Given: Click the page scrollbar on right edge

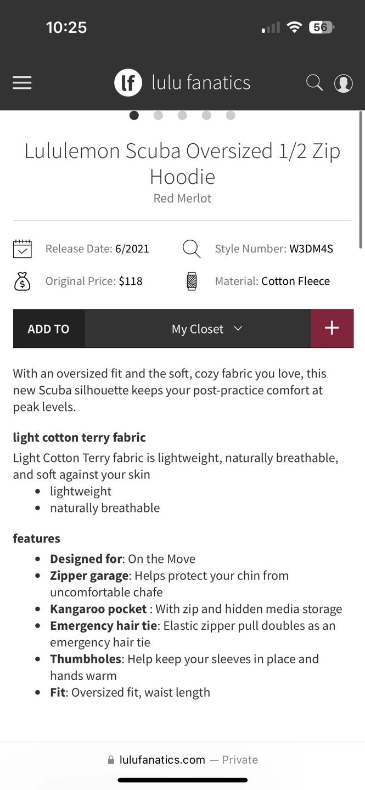Looking at the screenshot, I should click(361, 180).
